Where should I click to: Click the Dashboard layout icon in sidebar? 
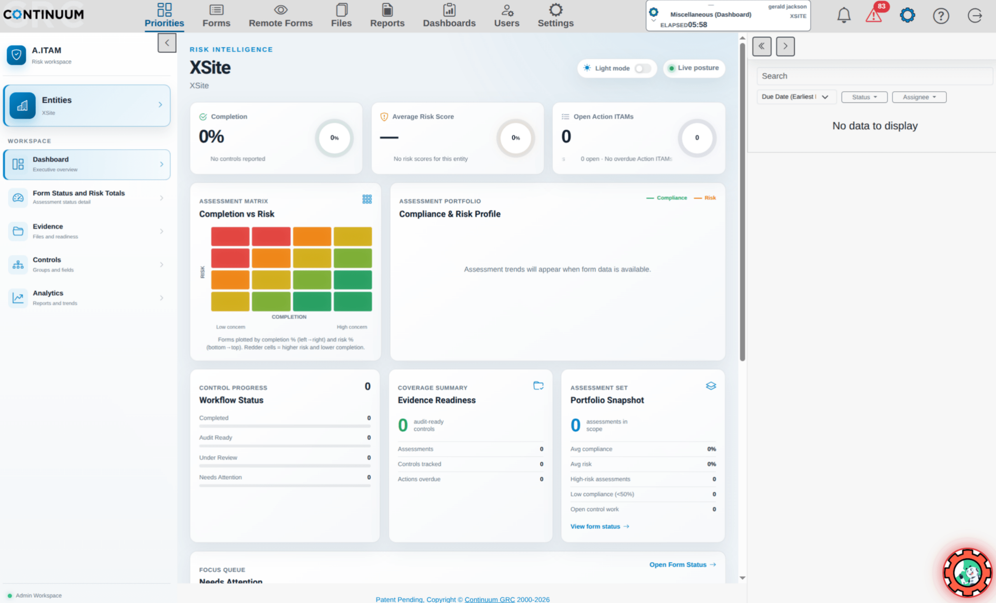(x=18, y=164)
